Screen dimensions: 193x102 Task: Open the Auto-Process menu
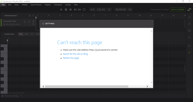36,5
